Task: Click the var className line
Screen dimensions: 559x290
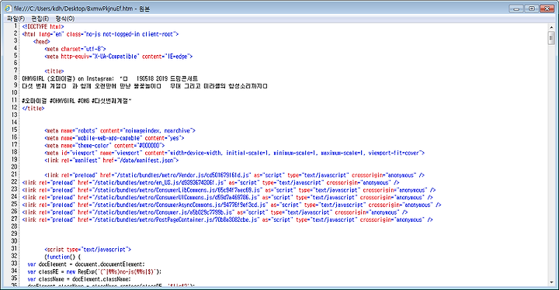Action: point(79,280)
